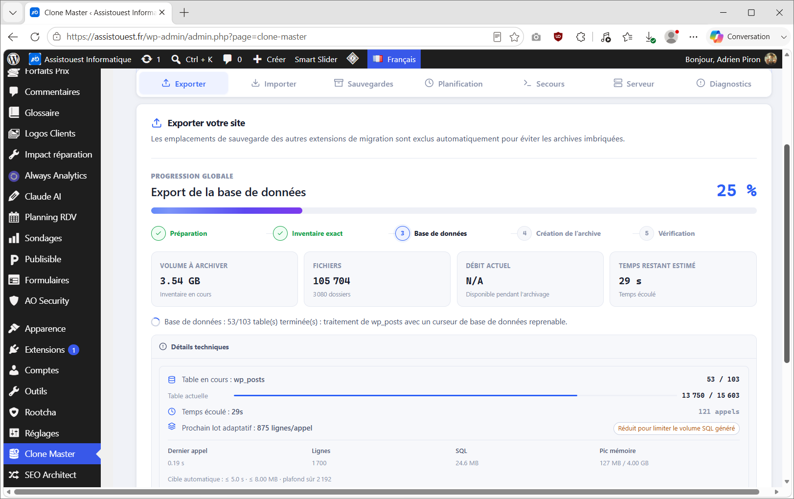Open the uBlock shield extension

pos(558,37)
